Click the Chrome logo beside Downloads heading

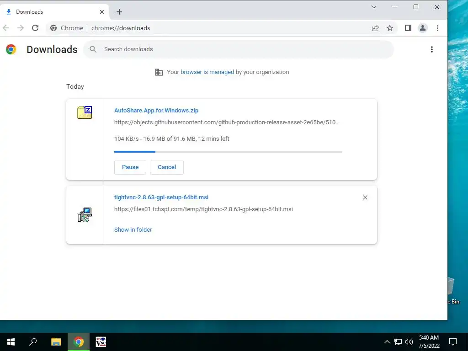(x=11, y=49)
